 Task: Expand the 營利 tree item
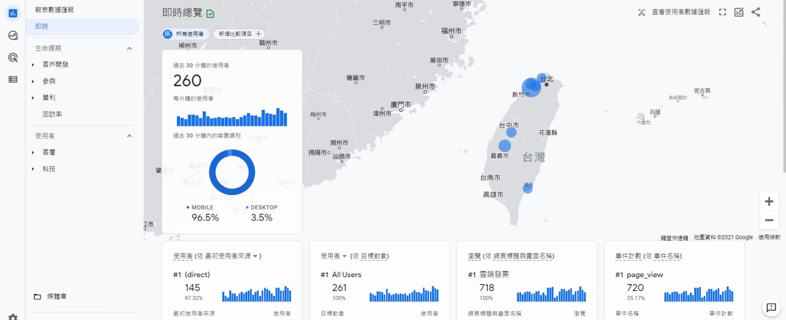tap(33, 98)
